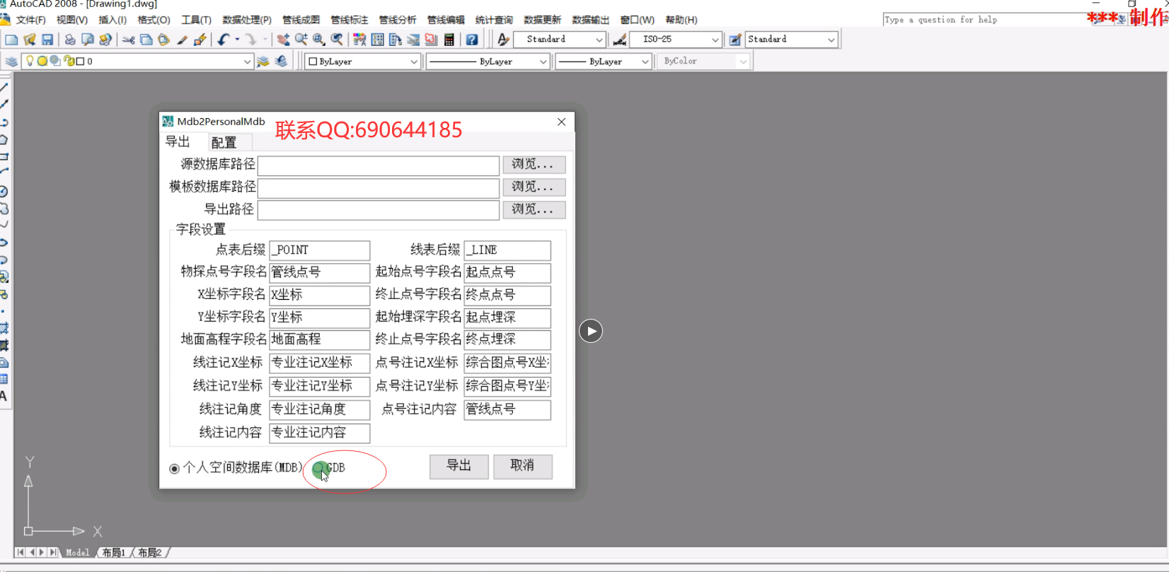
Task: Switch to the 导出 tab
Action: pyautogui.click(x=178, y=141)
